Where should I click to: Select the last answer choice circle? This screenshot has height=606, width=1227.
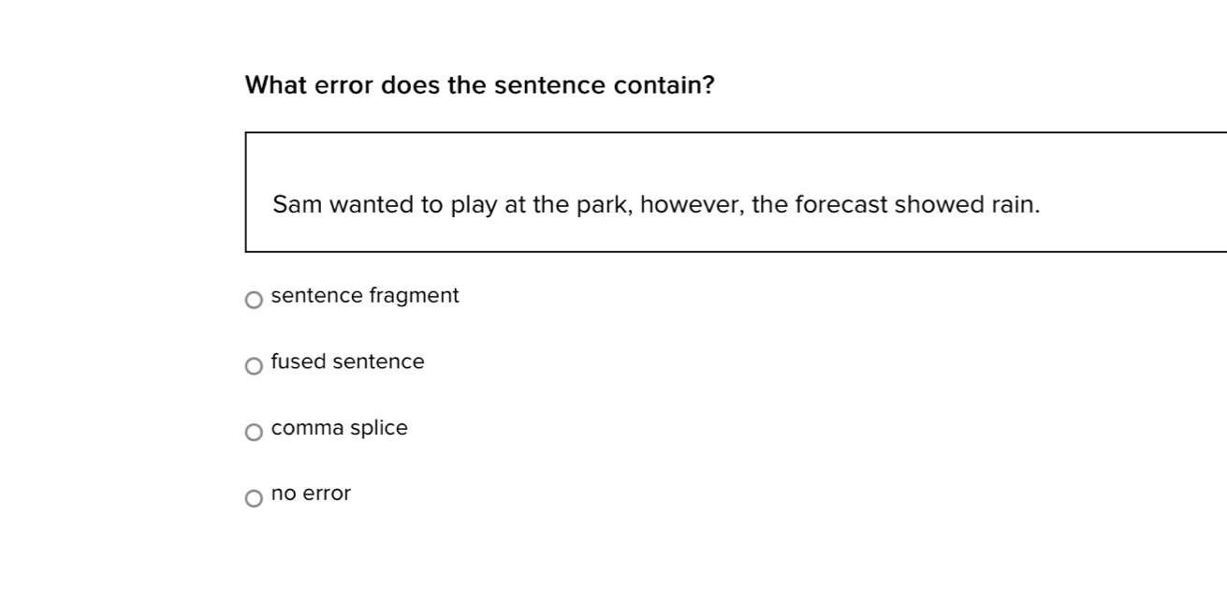(x=252, y=497)
